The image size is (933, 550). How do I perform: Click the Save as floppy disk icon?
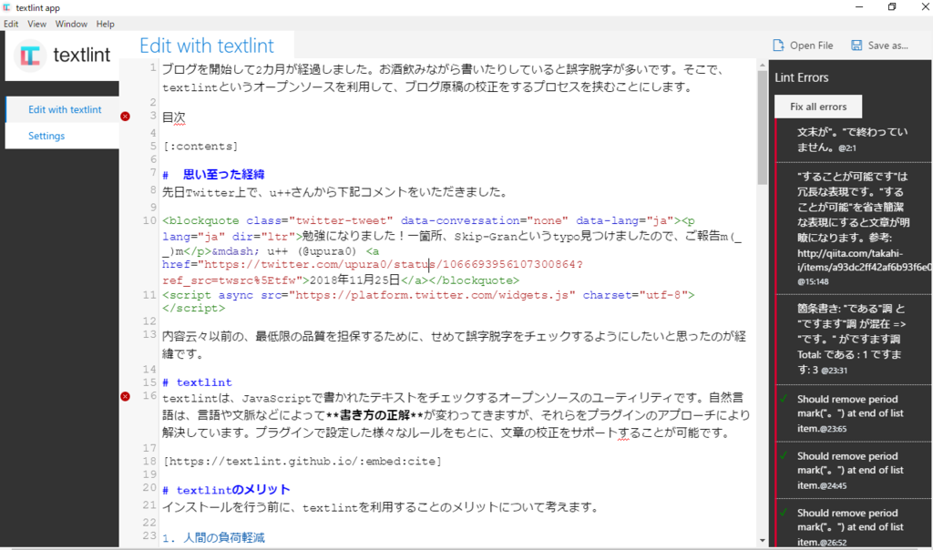856,46
